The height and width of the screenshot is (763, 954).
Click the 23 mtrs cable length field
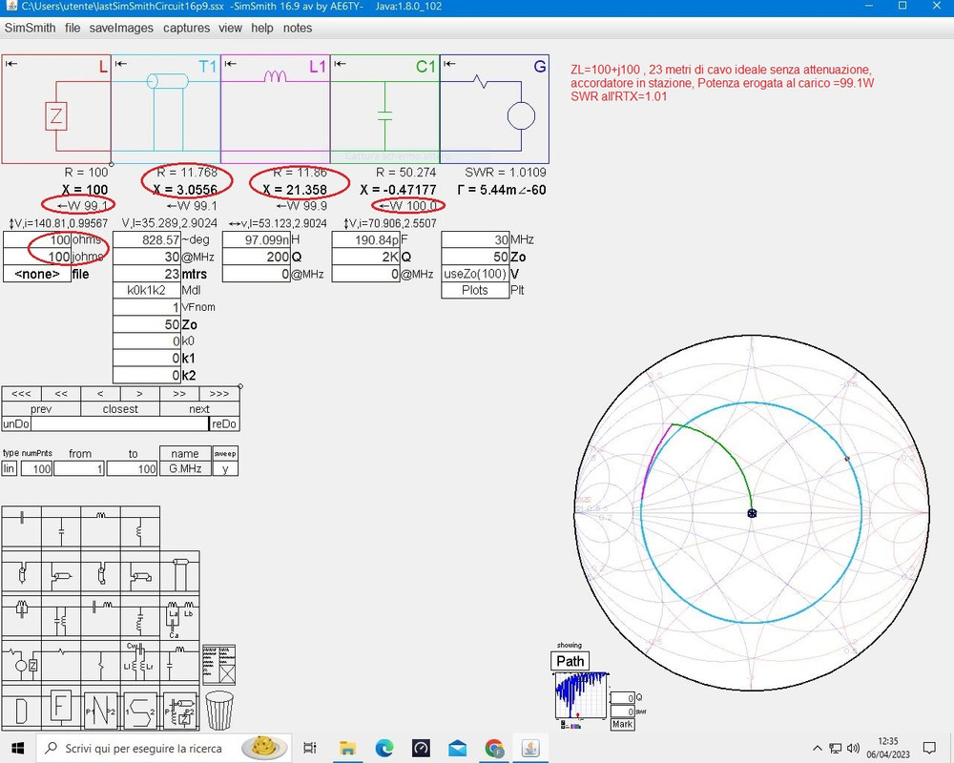coord(147,274)
